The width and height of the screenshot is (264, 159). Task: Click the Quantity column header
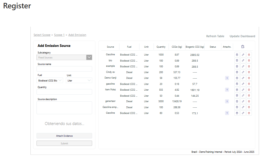point(161,47)
